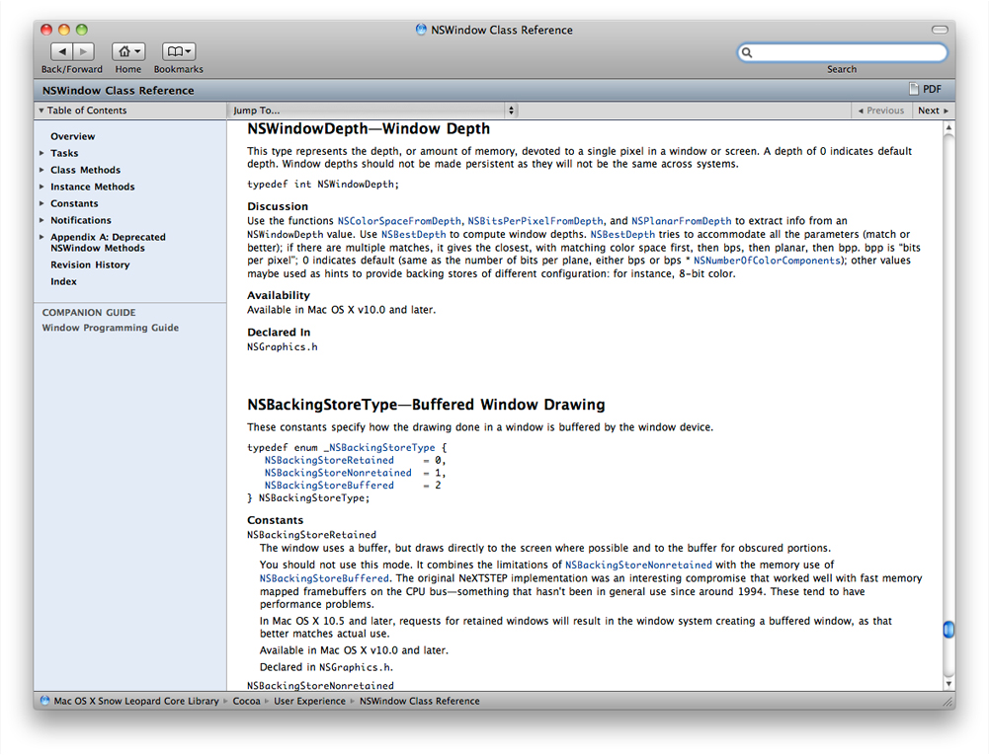Click the NSWindow Class Reference breadcrumb
The image size is (989, 755).
tap(420, 701)
